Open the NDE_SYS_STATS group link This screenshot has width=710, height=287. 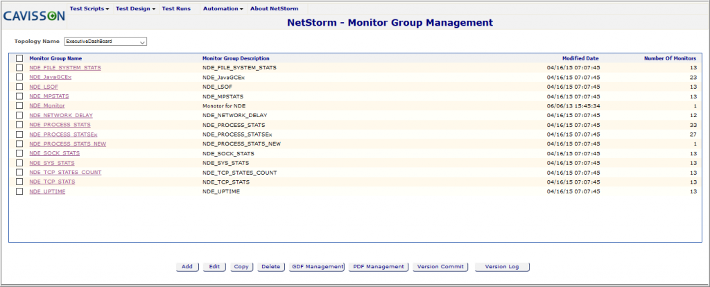point(52,162)
